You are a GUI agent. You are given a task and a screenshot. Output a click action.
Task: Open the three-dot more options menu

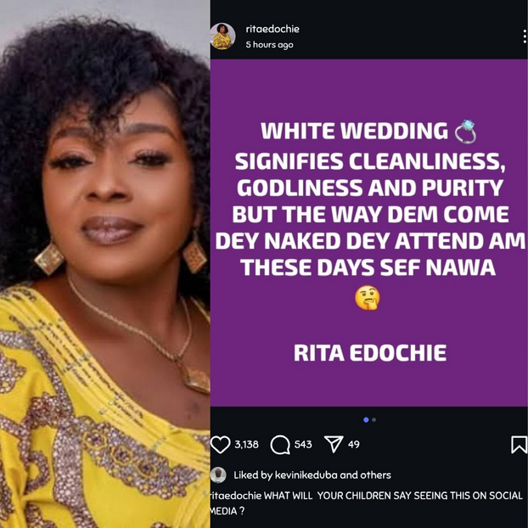point(524,37)
